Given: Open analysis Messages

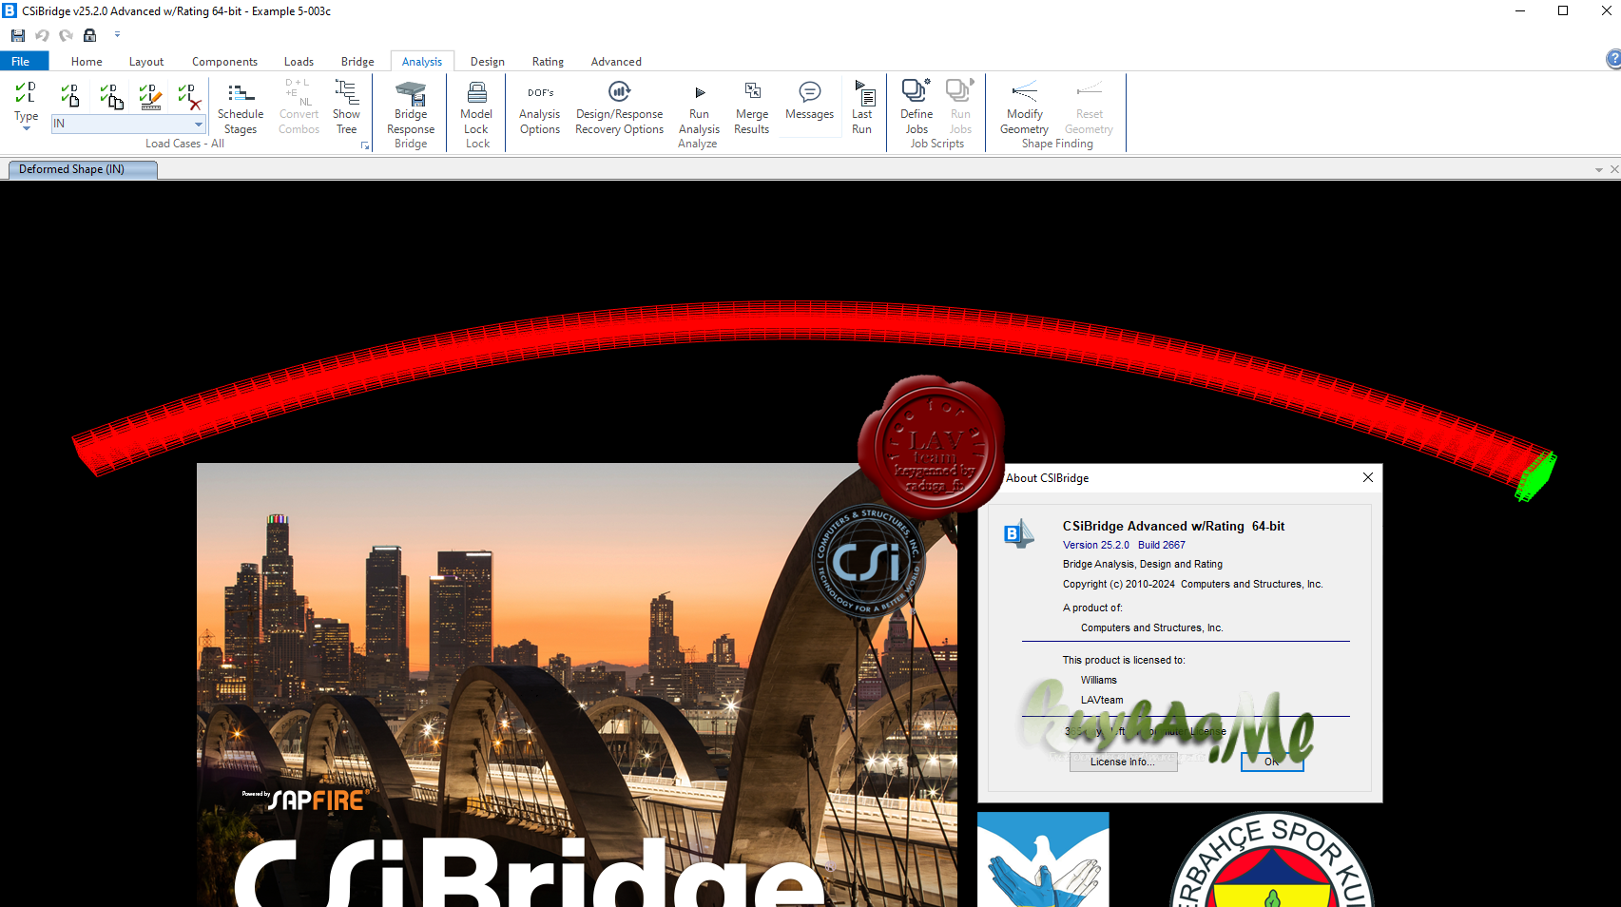Looking at the screenshot, I should pyautogui.click(x=809, y=100).
